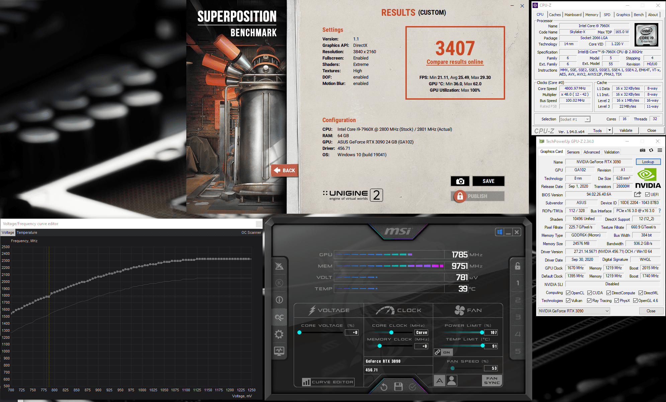Image resolution: width=666 pixels, height=402 pixels.
Task: Toggle the CUDA checkbox
Action: click(589, 293)
